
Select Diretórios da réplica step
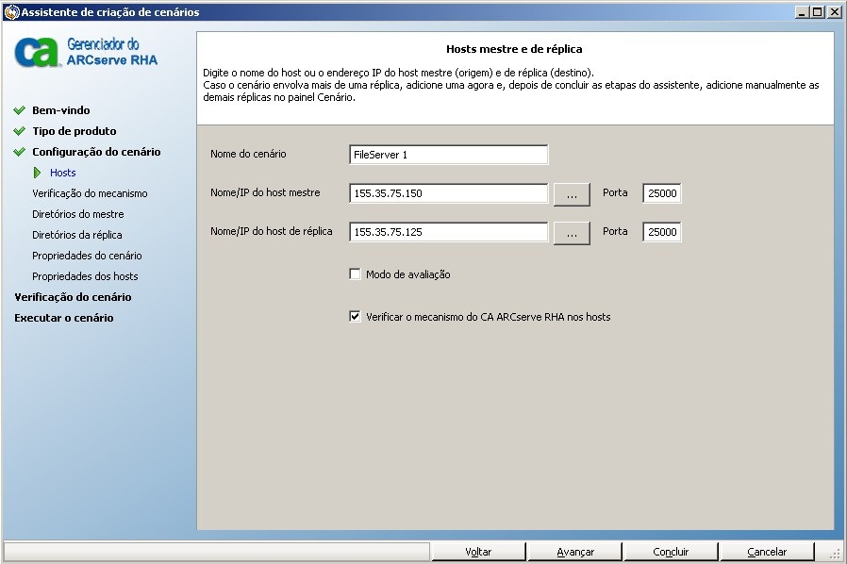pos(76,235)
